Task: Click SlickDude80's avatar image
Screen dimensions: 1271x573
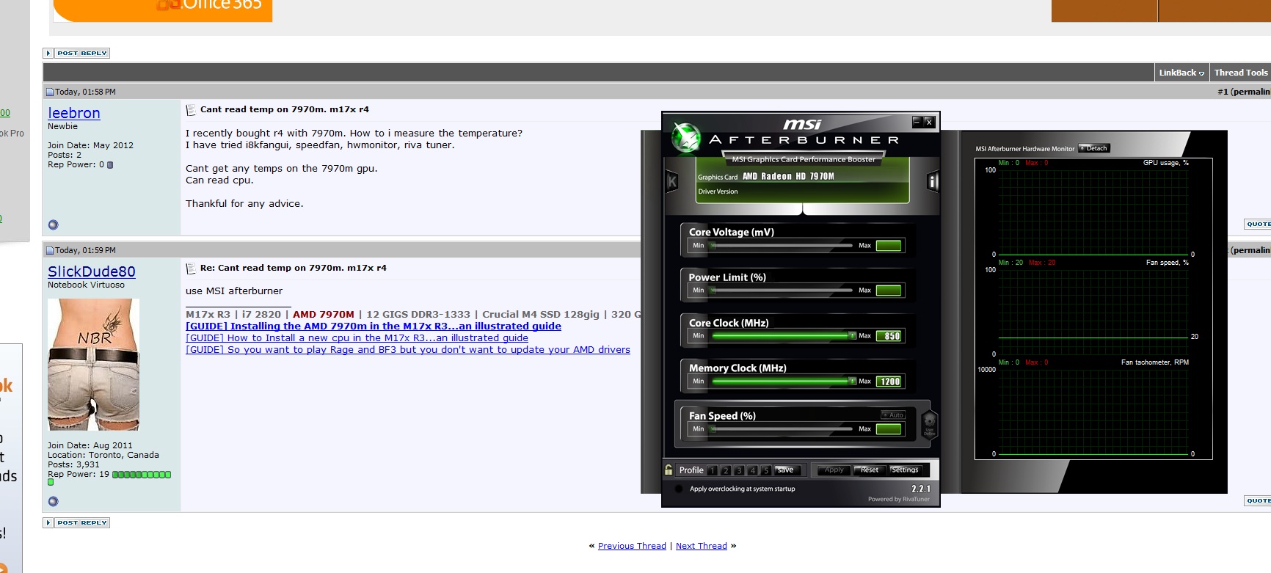Action: pos(93,365)
